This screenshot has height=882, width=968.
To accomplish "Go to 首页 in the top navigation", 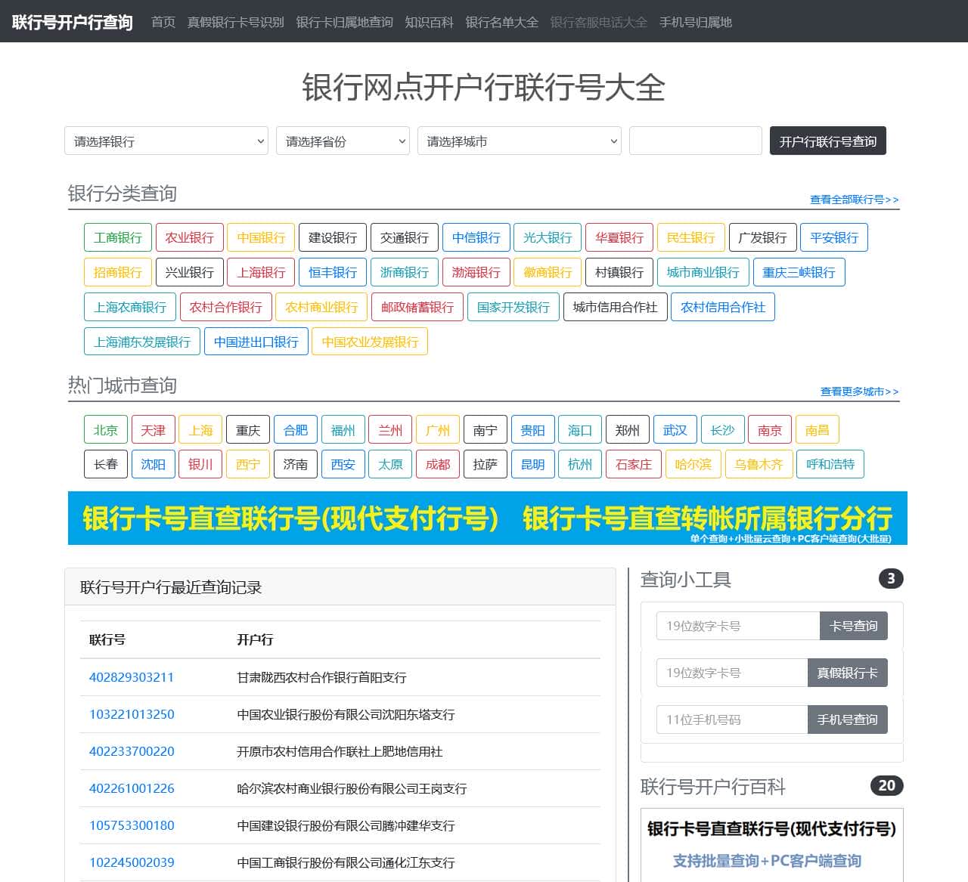I will [163, 22].
